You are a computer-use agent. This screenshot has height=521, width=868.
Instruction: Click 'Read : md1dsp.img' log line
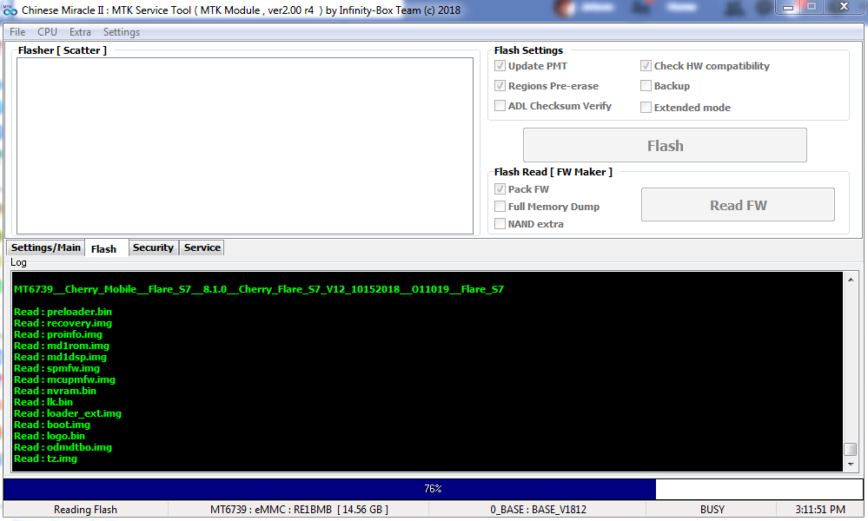click(x=60, y=357)
